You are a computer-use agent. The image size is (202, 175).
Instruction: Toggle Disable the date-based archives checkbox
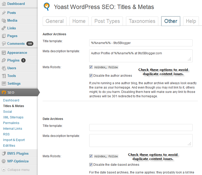coord(91,164)
